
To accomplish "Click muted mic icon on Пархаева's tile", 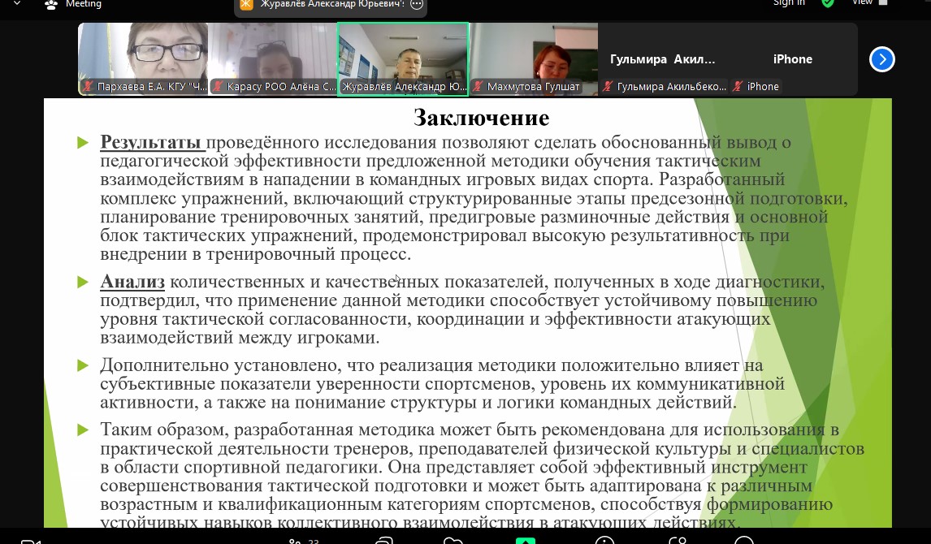I will pyautogui.click(x=88, y=87).
